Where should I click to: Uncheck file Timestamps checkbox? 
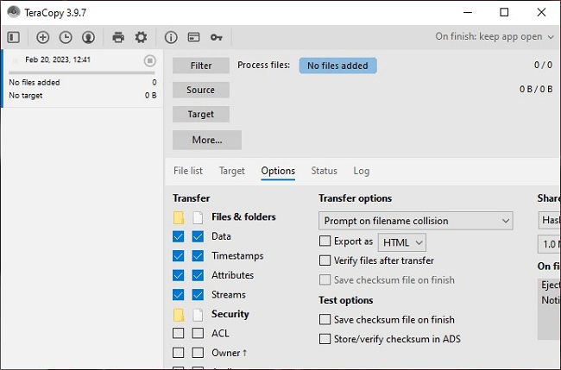point(198,255)
